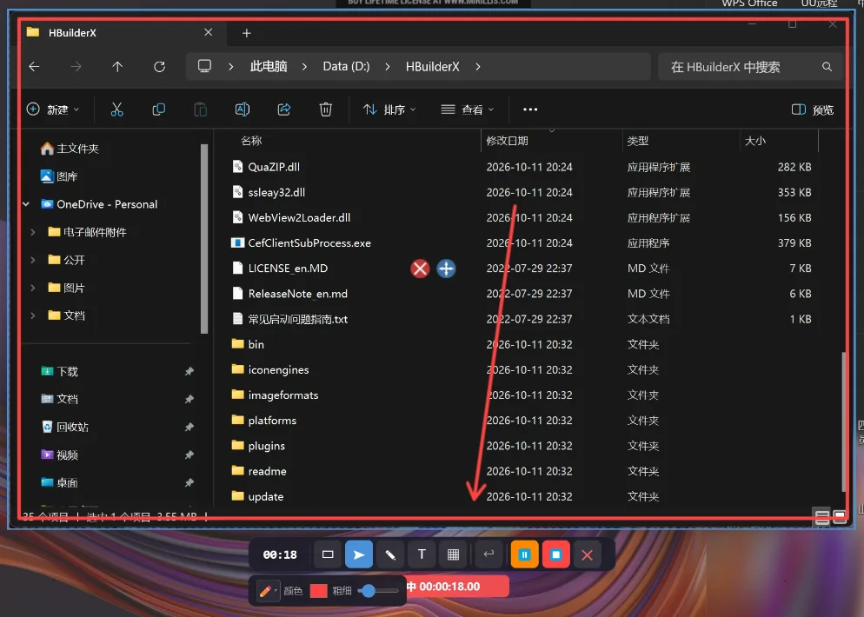Click the blue move annotation handle

pos(446,269)
